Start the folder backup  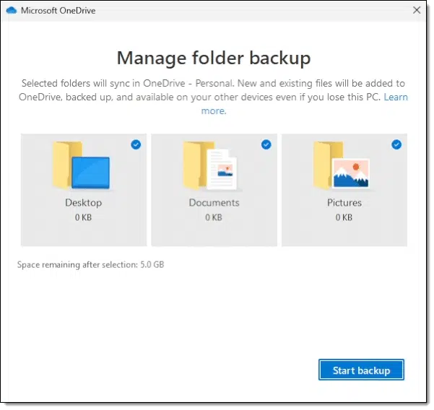coord(361,370)
